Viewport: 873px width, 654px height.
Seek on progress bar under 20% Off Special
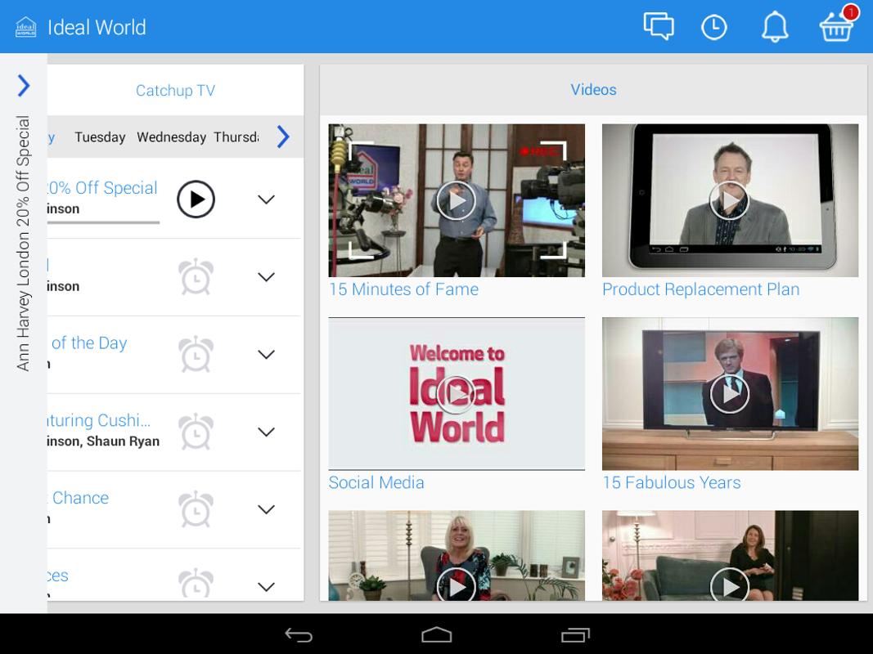point(104,222)
